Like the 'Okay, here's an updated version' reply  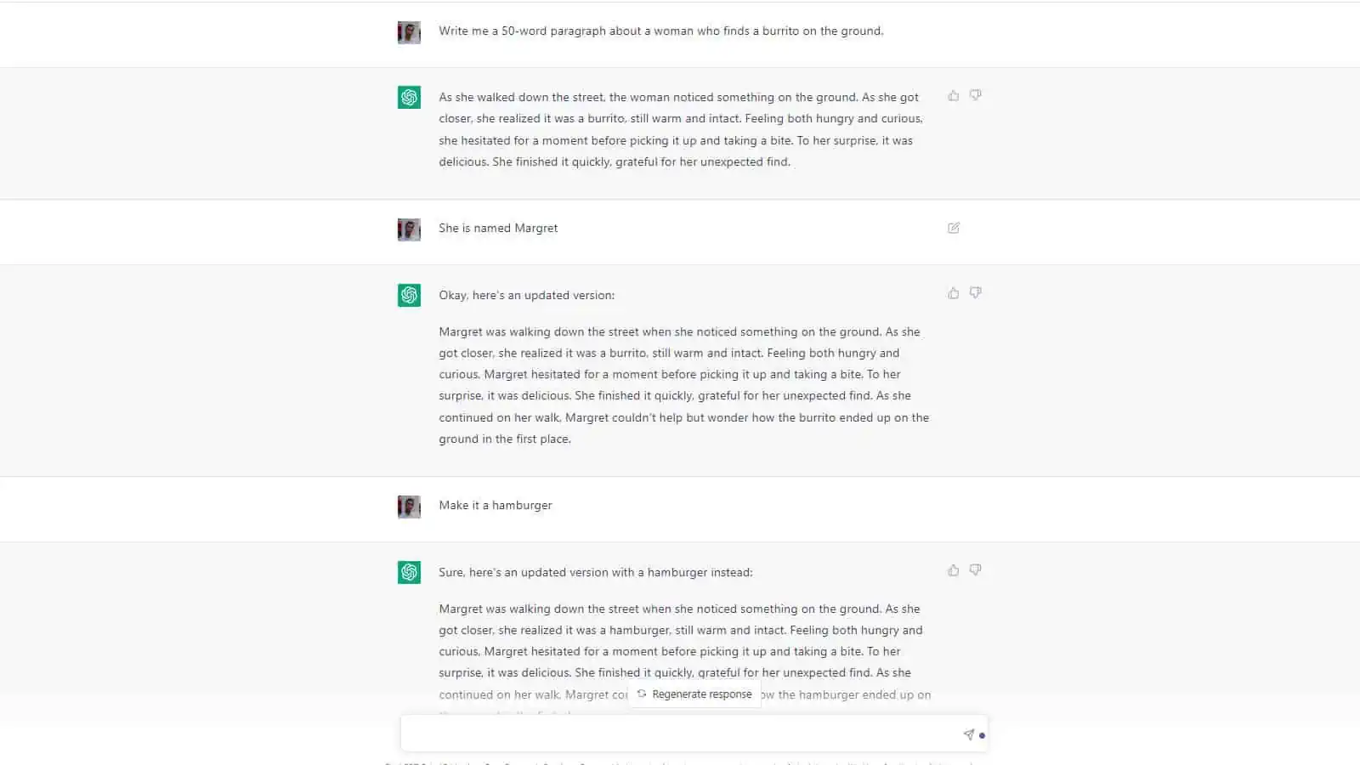pyautogui.click(x=954, y=293)
